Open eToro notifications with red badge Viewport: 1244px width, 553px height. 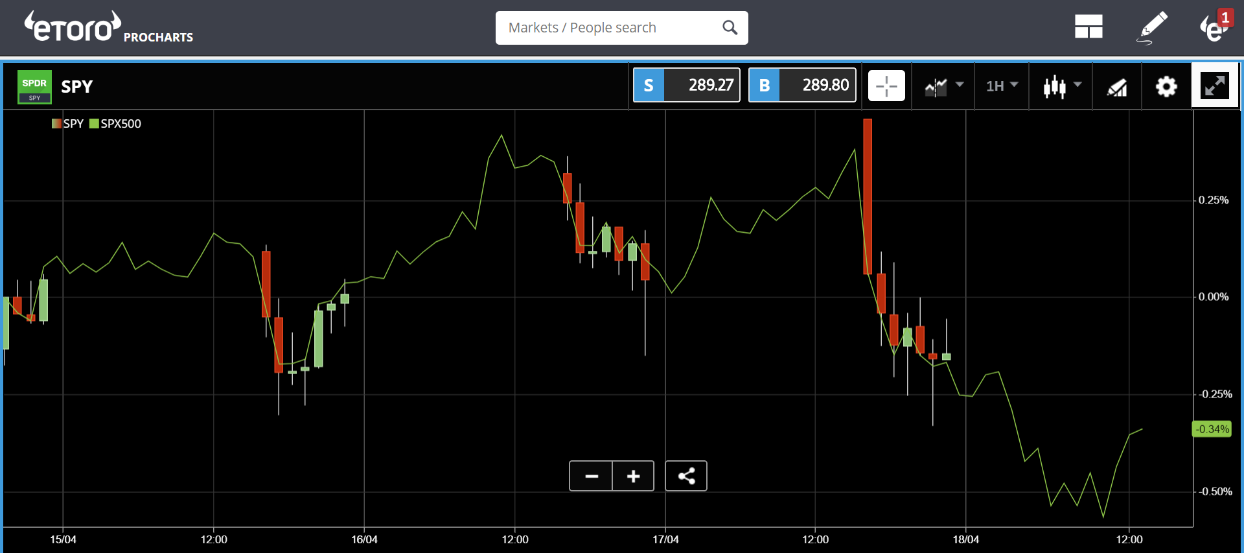tap(1214, 27)
